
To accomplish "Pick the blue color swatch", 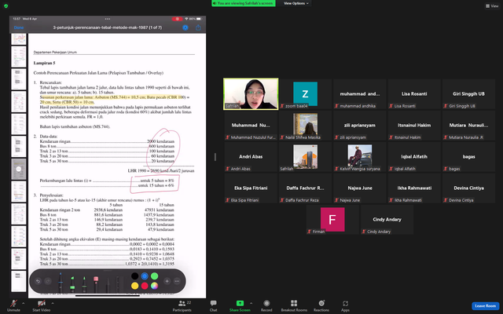I will click(x=145, y=276).
